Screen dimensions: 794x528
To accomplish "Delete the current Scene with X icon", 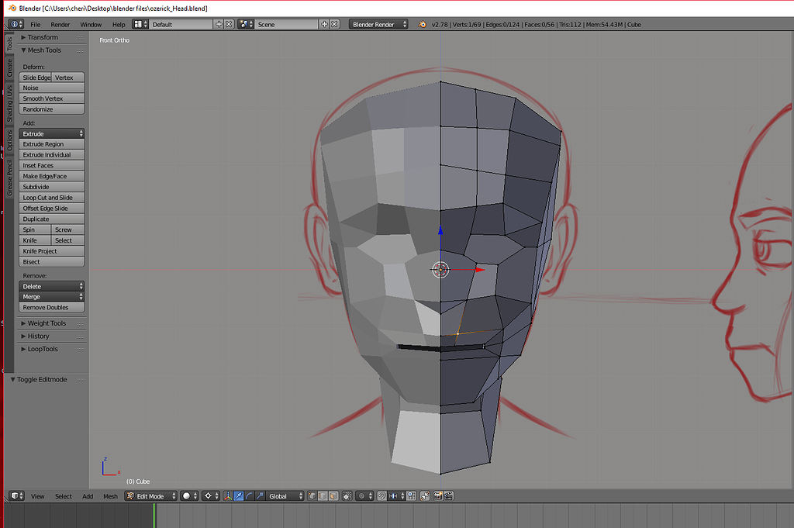I will click(x=334, y=24).
